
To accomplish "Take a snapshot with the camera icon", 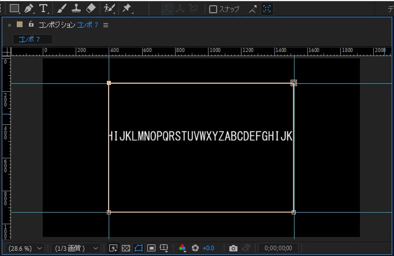I will (233, 248).
